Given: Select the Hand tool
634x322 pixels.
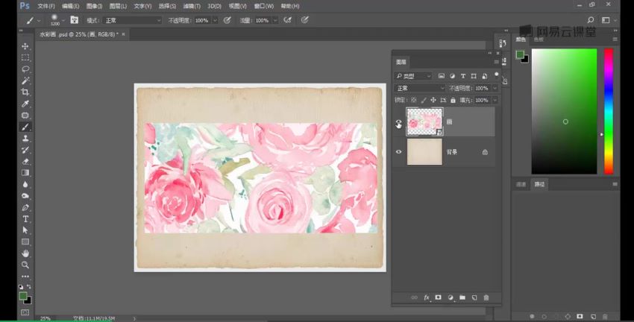Looking at the screenshot, I should 25,253.
